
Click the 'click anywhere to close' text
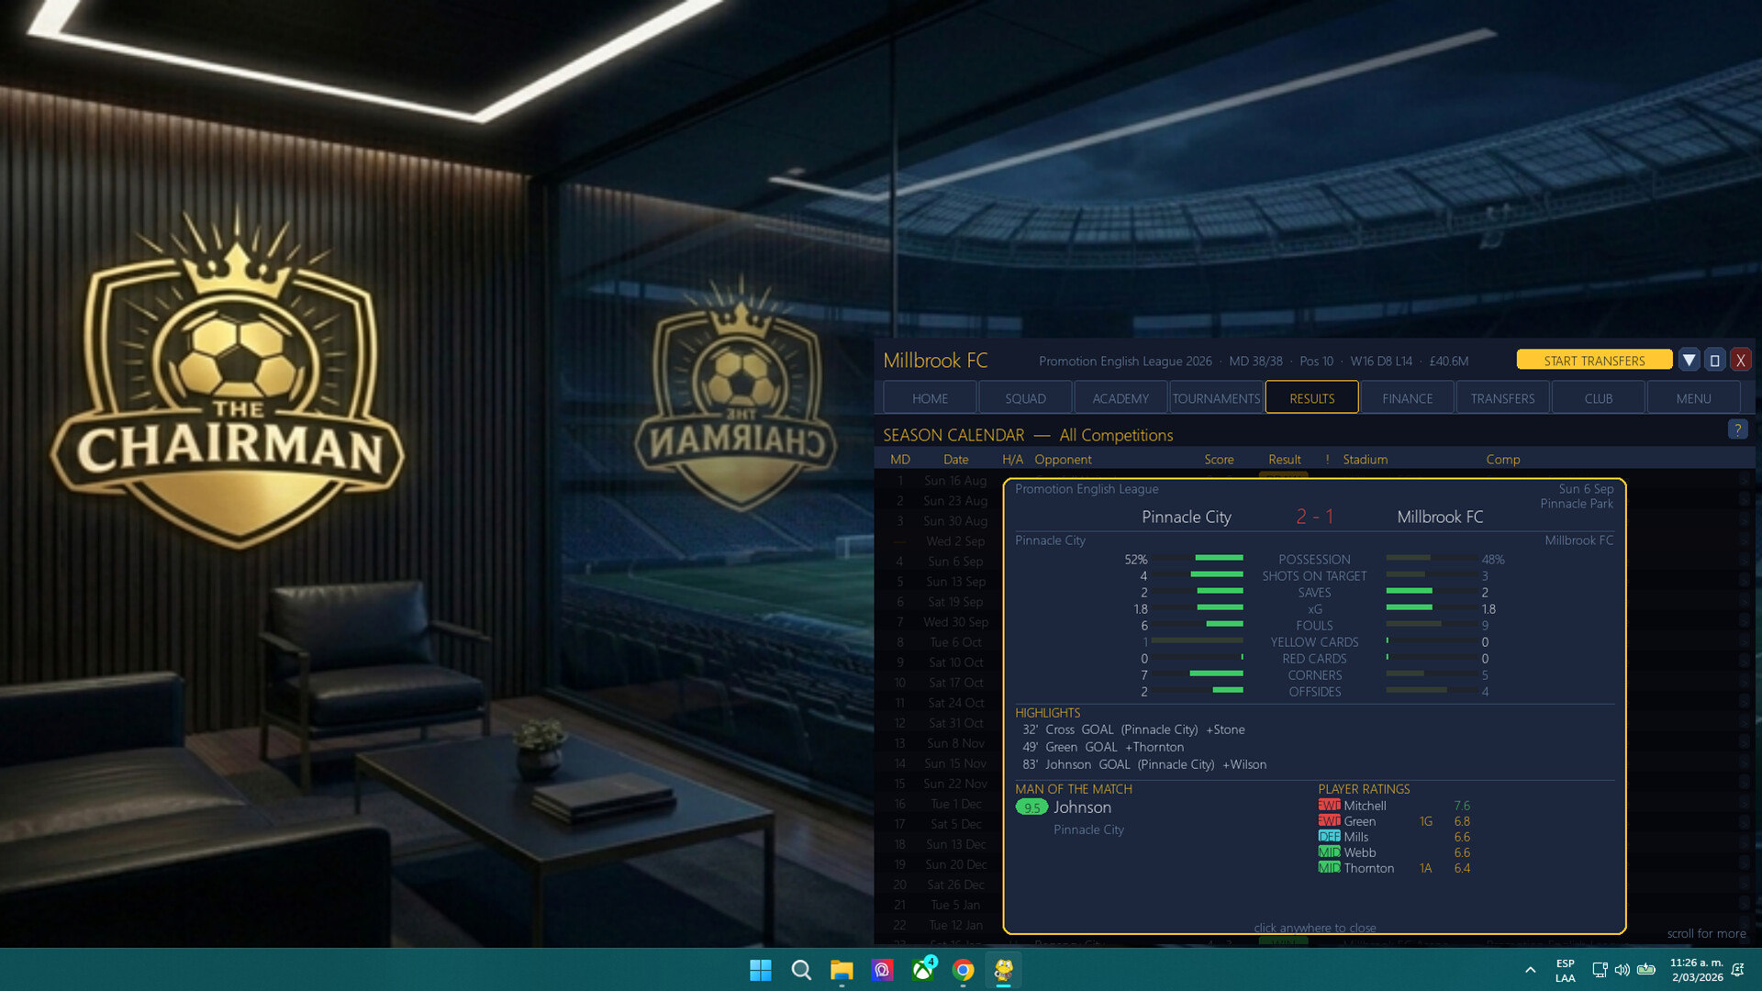tap(1314, 928)
